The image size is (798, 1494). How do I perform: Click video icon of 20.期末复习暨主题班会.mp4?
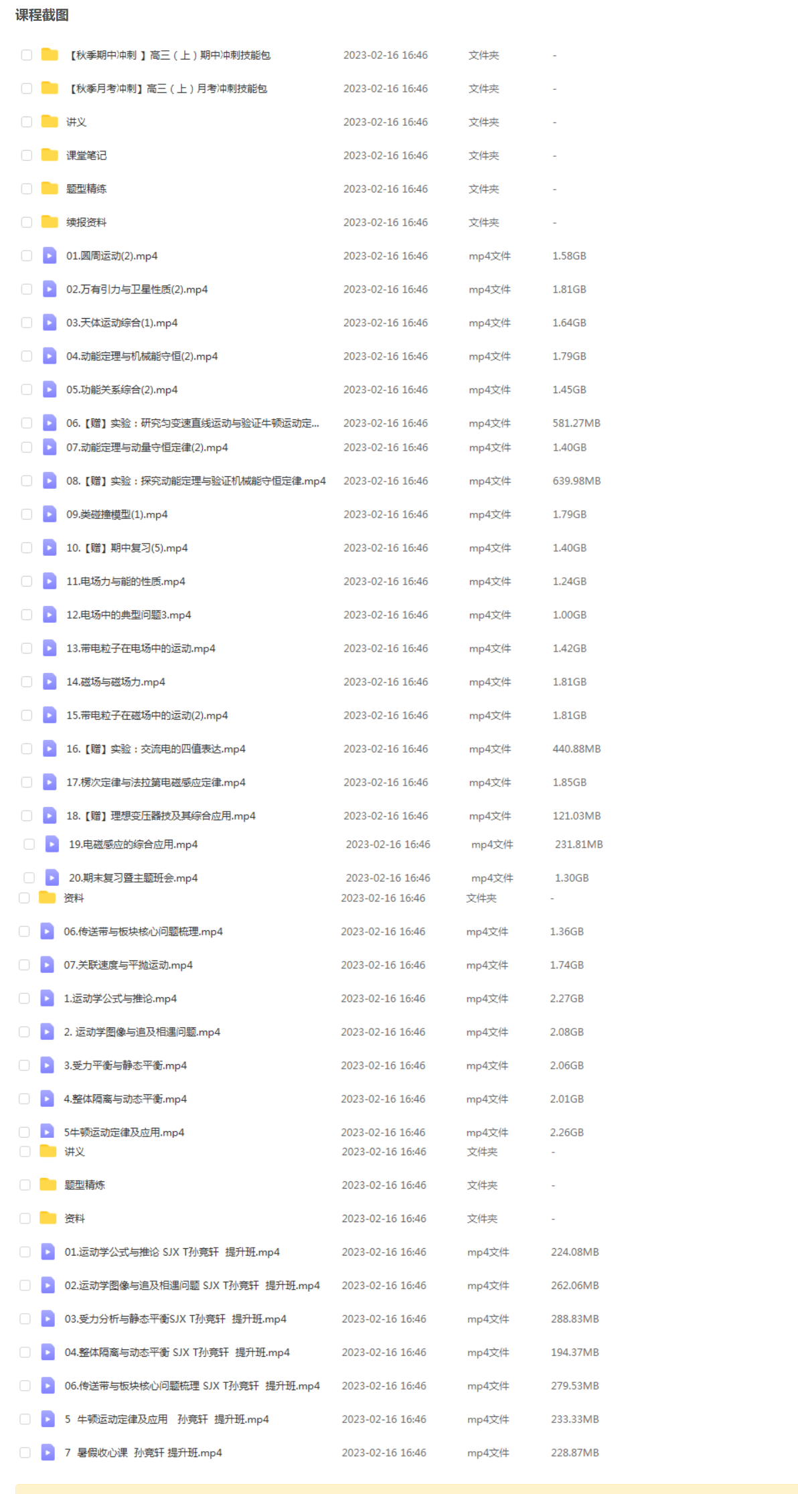click(52, 877)
